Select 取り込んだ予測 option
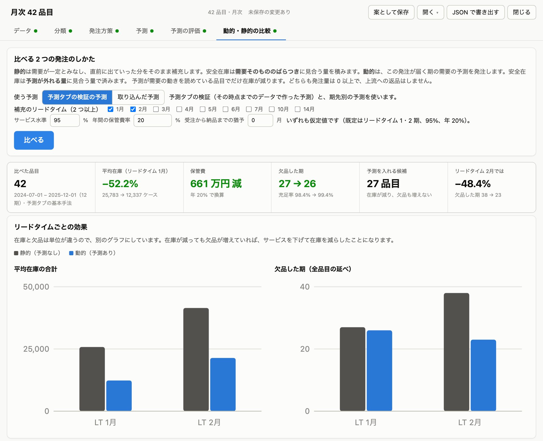The height and width of the screenshot is (441, 543). (x=138, y=97)
